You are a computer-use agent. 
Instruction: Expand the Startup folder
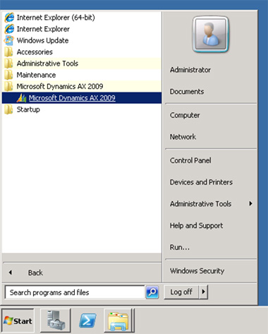point(81,109)
